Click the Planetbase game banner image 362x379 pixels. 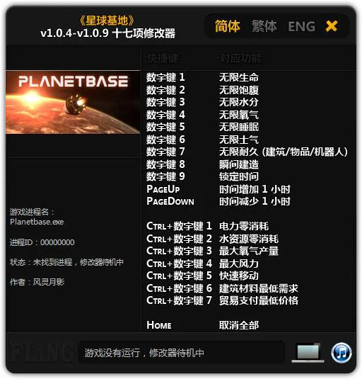pos(73,102)
